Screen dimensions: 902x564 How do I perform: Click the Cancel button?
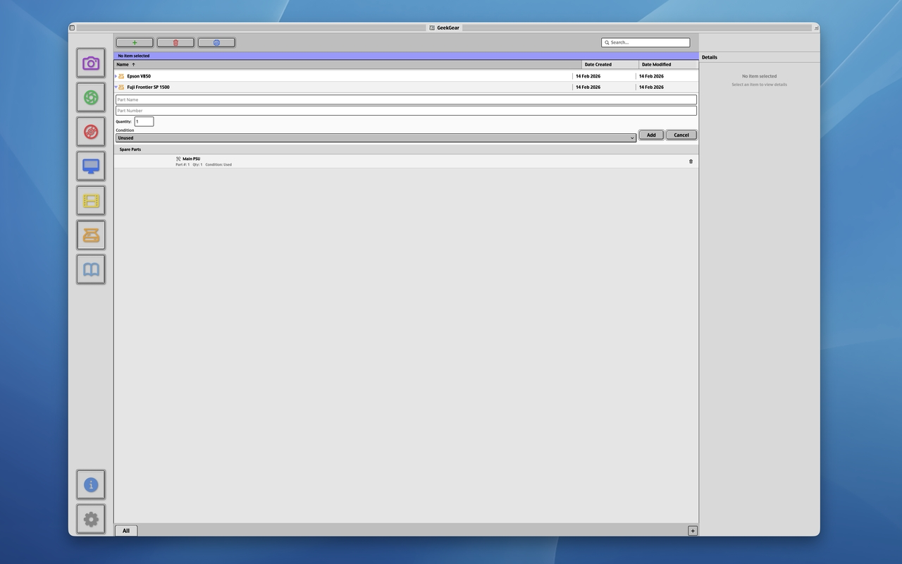(681, 135)
